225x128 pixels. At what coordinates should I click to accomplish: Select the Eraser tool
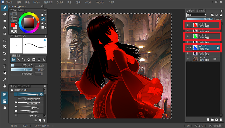pyautogui.click(x=5, y=14)
